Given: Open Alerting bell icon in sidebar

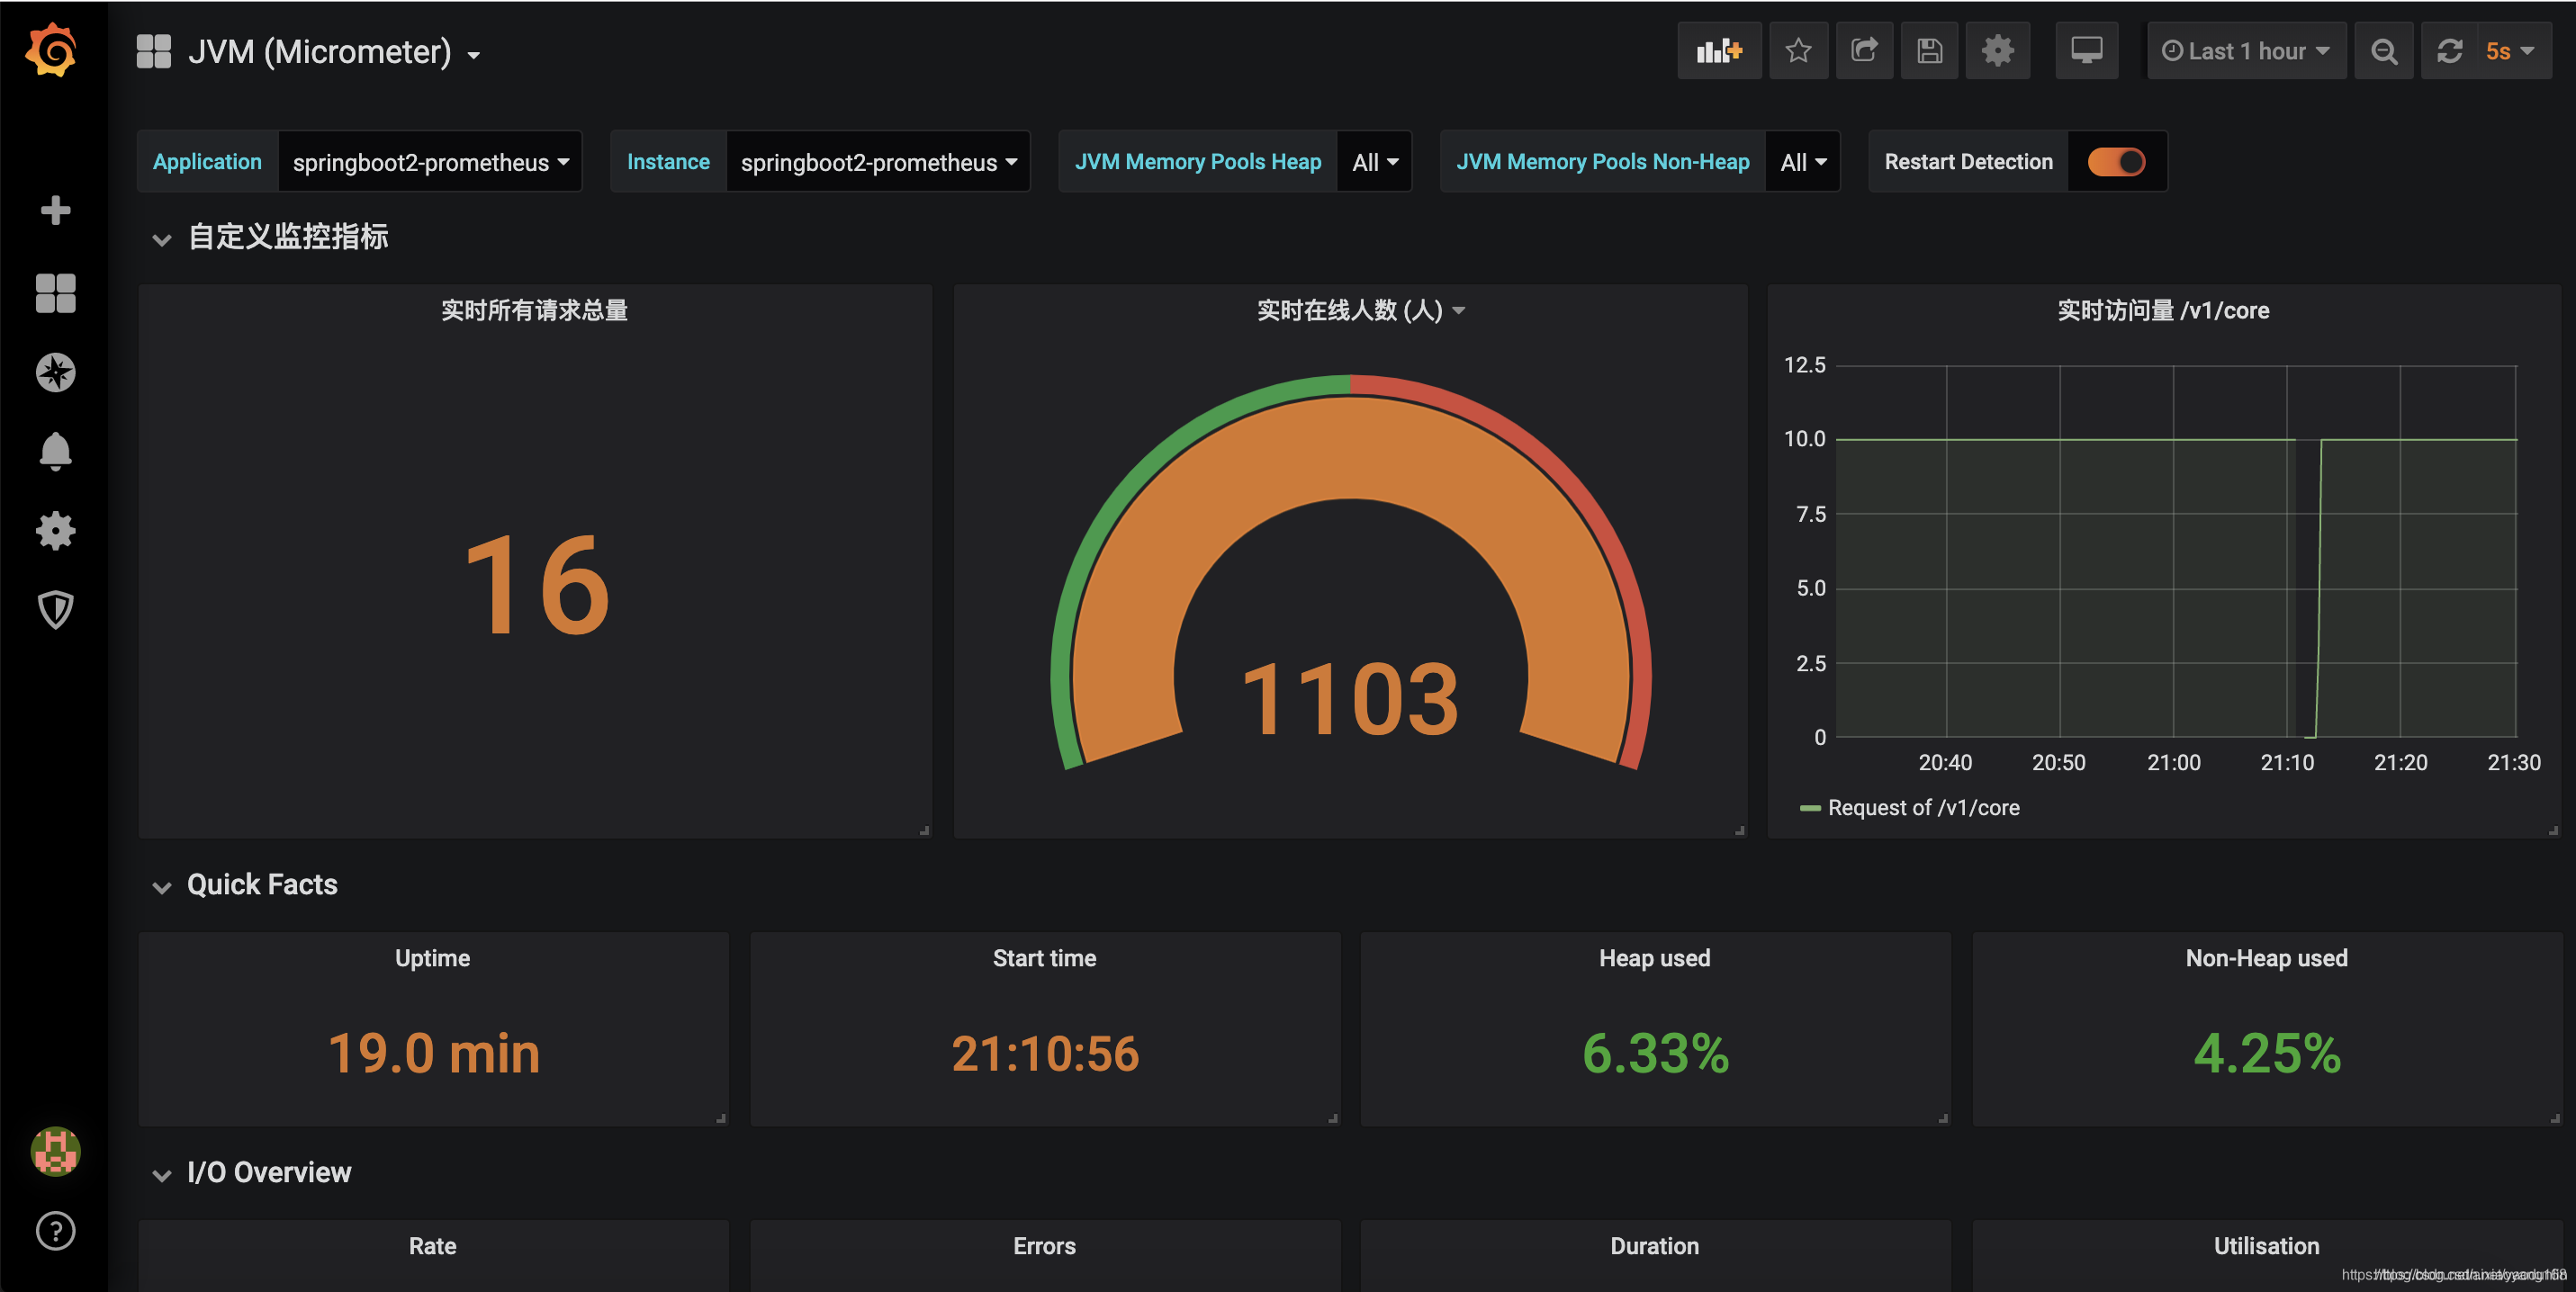Looking at the screenshot, I should point(56,452).
